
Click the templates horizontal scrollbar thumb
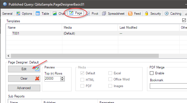coord(85,56)
